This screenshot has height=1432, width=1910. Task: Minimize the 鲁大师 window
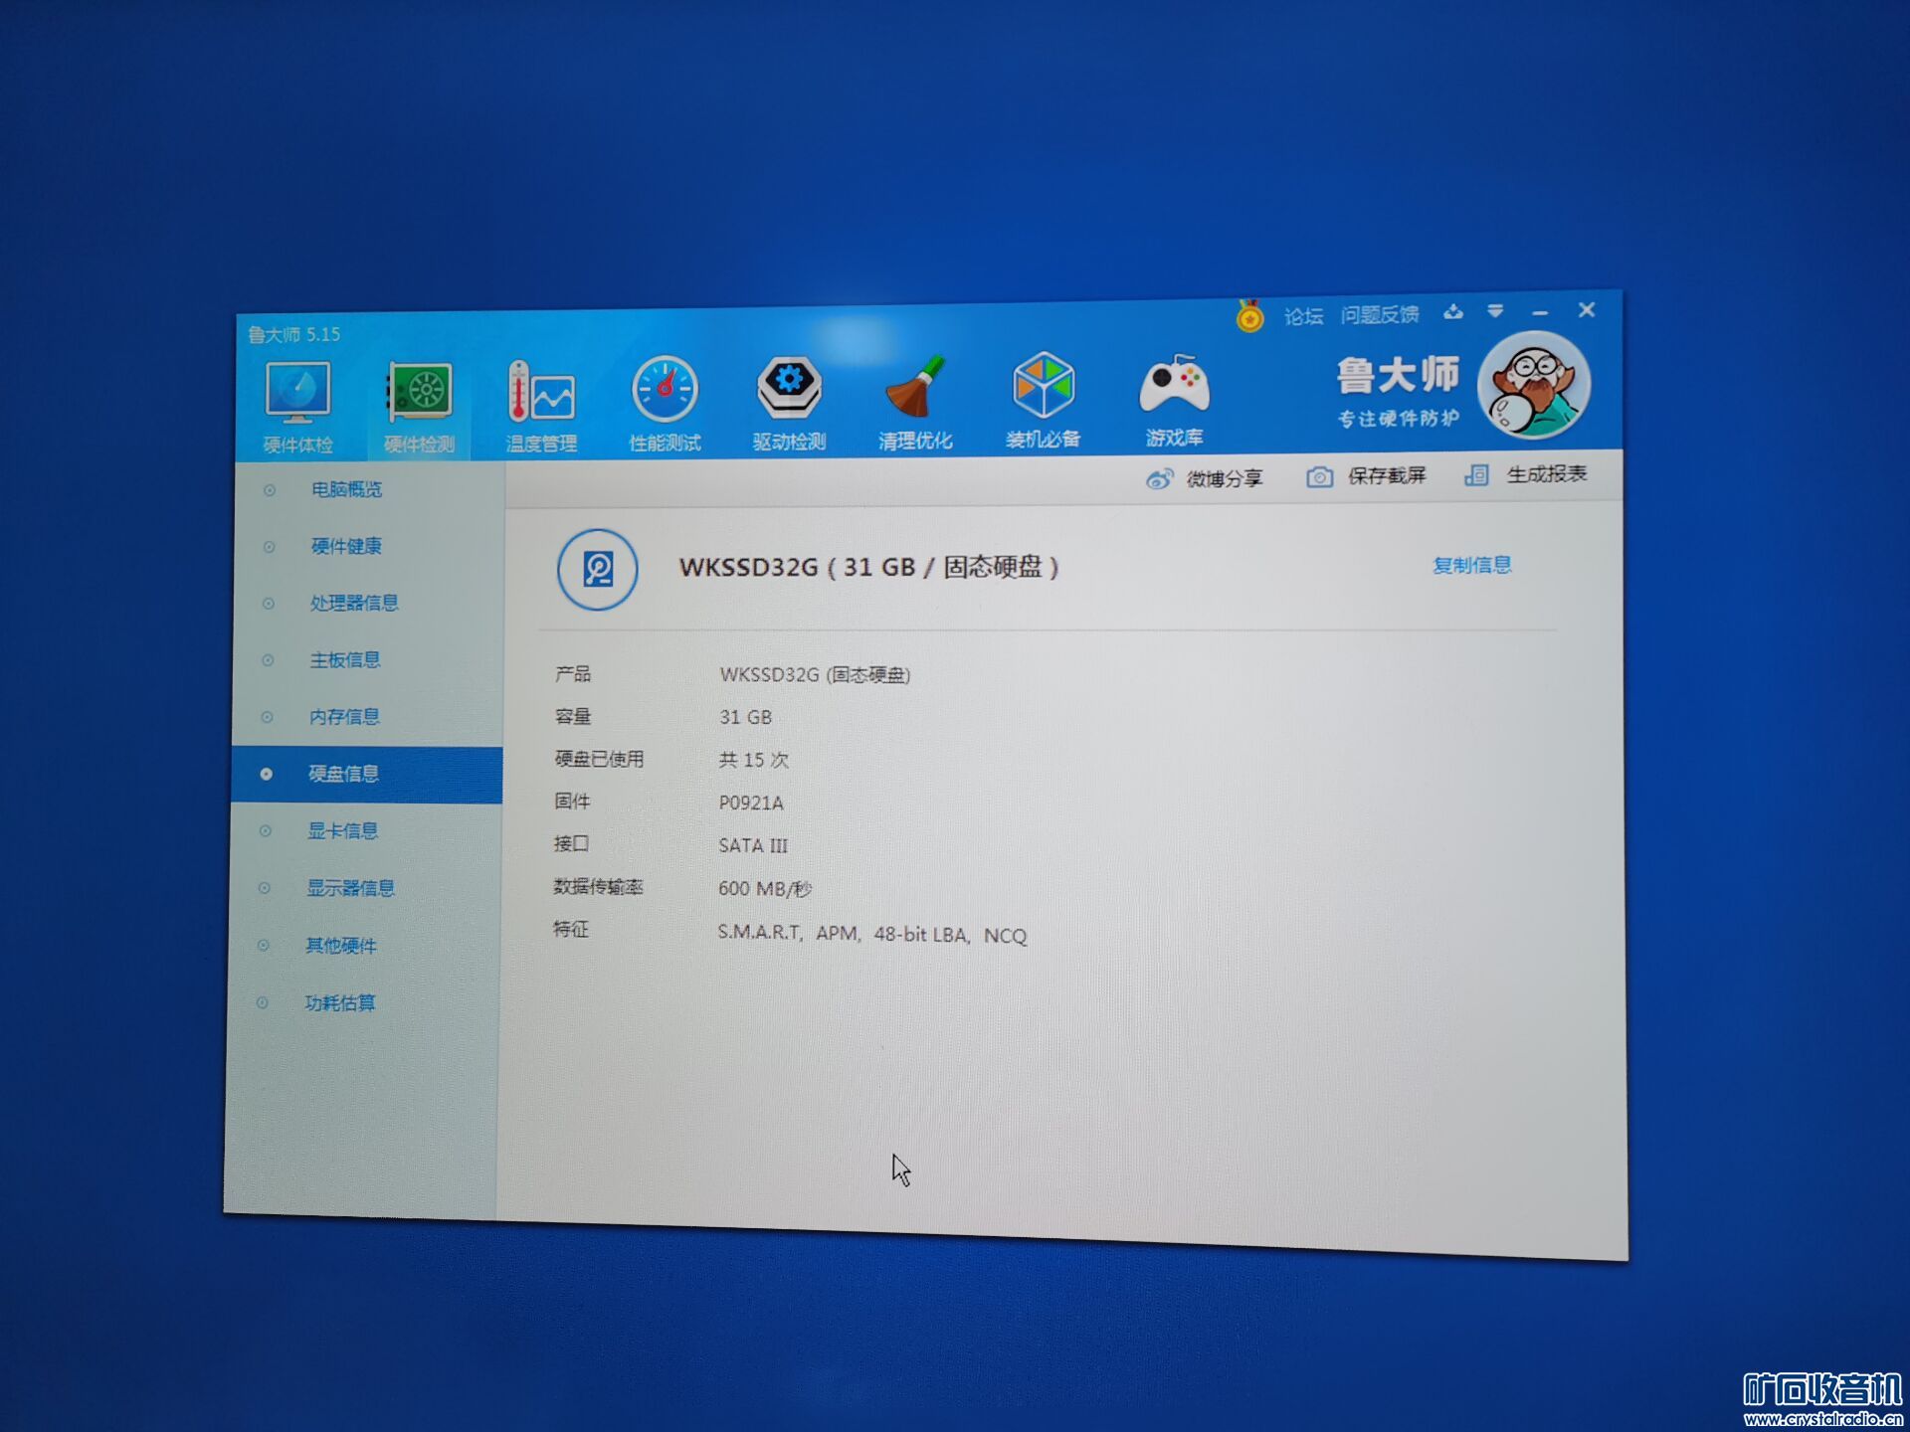[1540, 313]
